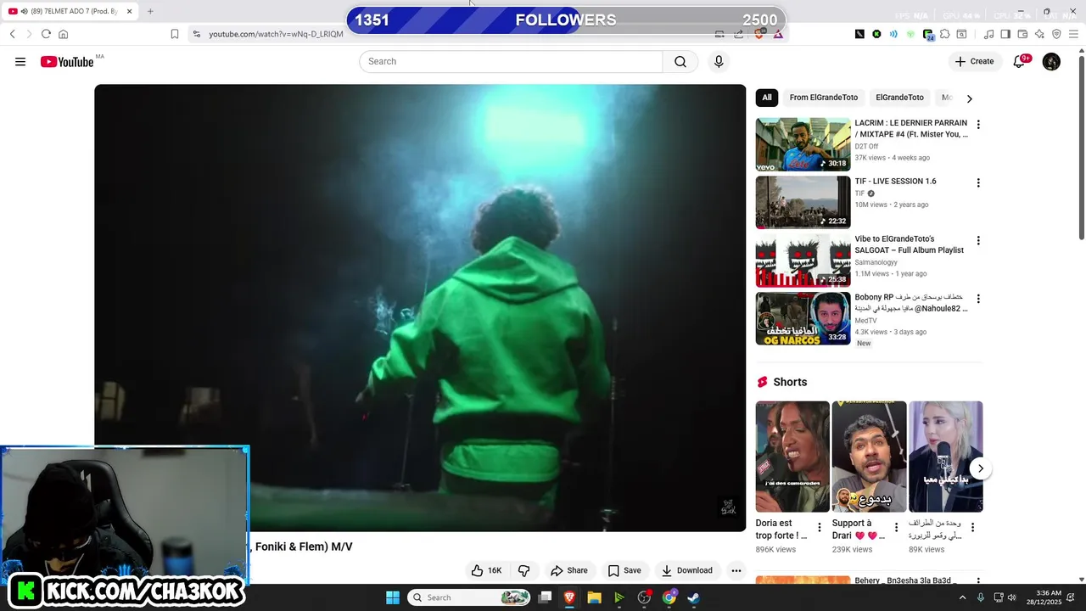Show next filter chips
The image size is (1086, 611).
(969, 98)
